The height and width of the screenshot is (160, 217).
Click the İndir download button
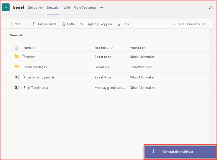[x=123, y=24]
